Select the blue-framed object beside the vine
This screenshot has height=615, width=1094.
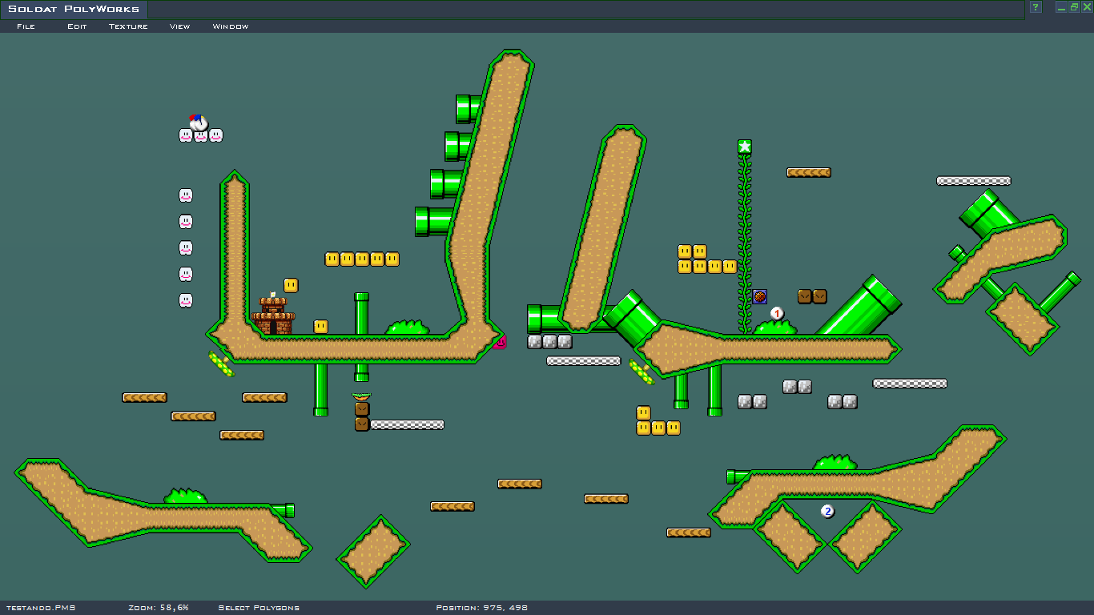pyautogui.click(x=760, y=297)
